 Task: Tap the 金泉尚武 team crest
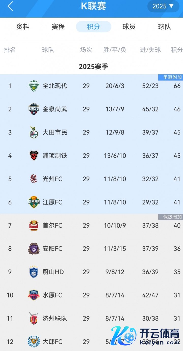[34, 109]
